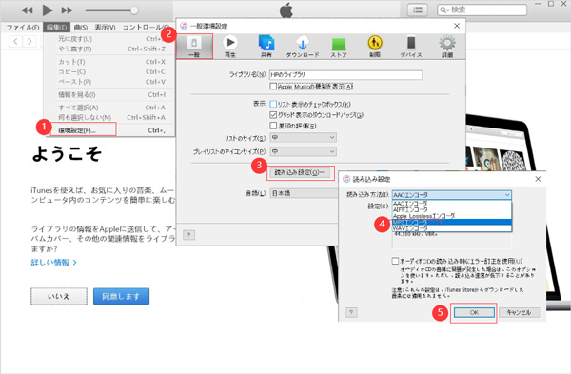
Task: Click the back navigation arrow
Action: point(15,41)
